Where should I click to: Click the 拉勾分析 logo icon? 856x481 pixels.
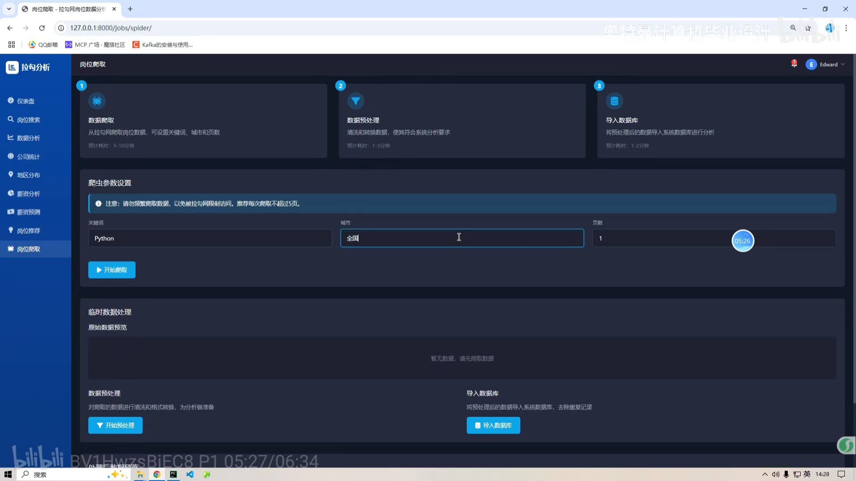tap(12, 67)
